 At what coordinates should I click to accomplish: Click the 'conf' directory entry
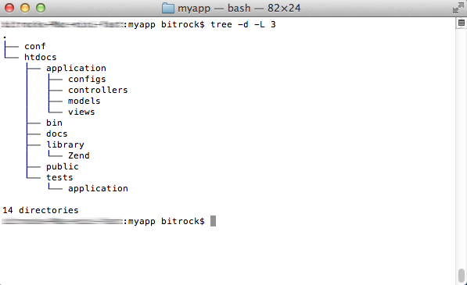pyautogui.click(x=35, y=46)
